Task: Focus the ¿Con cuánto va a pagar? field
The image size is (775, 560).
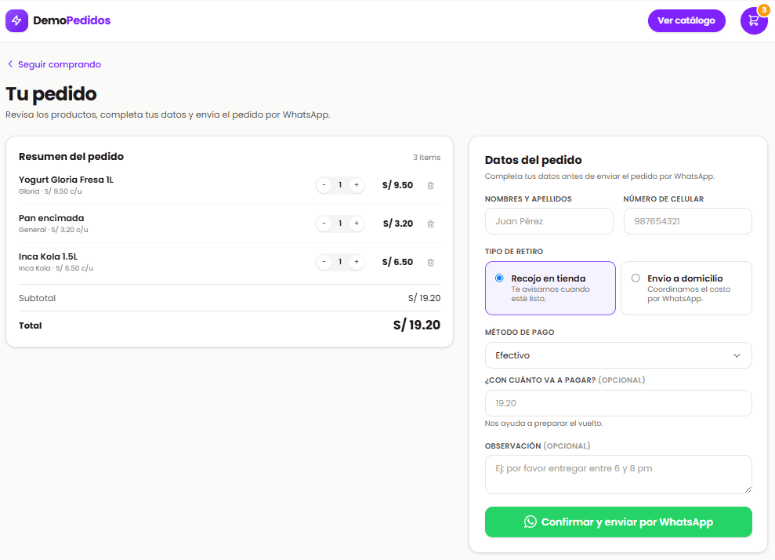Action: coord(618,403)
